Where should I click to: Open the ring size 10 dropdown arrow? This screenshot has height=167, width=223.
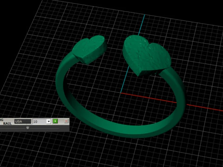coord(49,122)
